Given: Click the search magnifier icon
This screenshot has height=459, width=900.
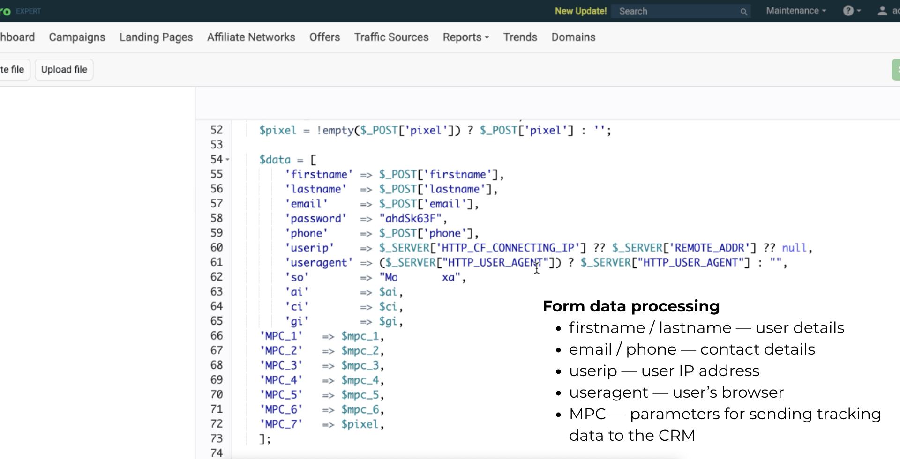Looking at the screenshot, I should coord(744,12).
